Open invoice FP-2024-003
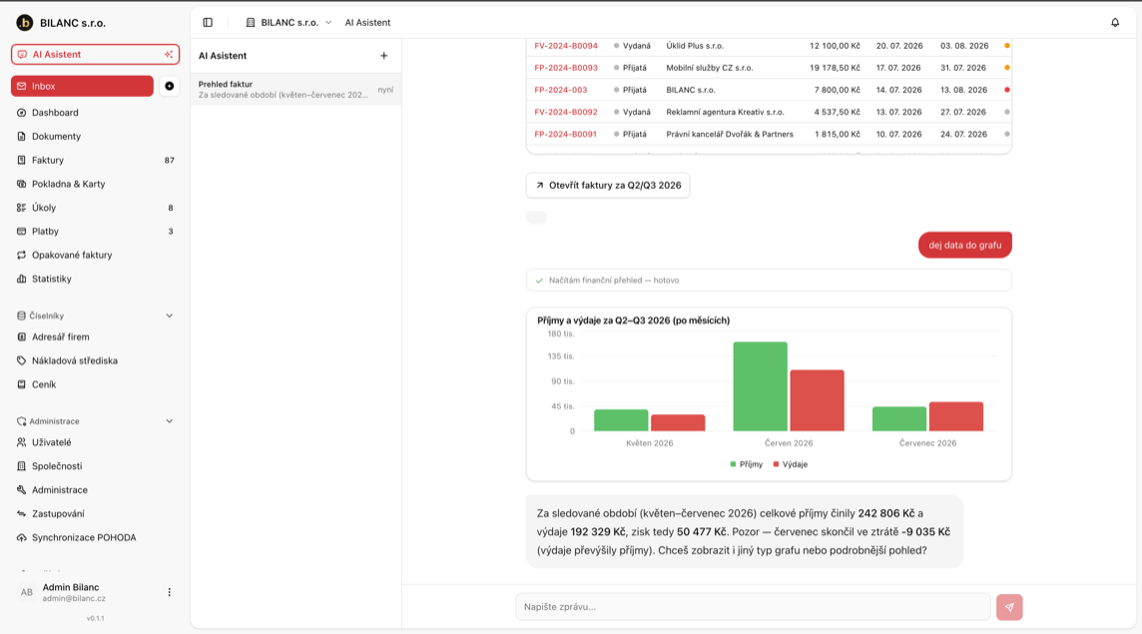1142x634 pixels. (561, 91)
